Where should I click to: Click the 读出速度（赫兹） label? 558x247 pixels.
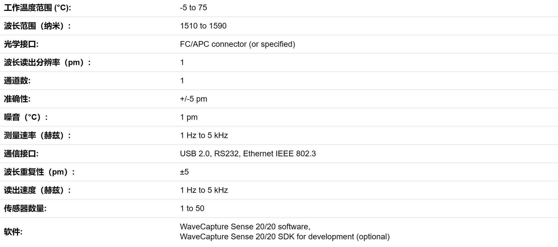(37, 190)
